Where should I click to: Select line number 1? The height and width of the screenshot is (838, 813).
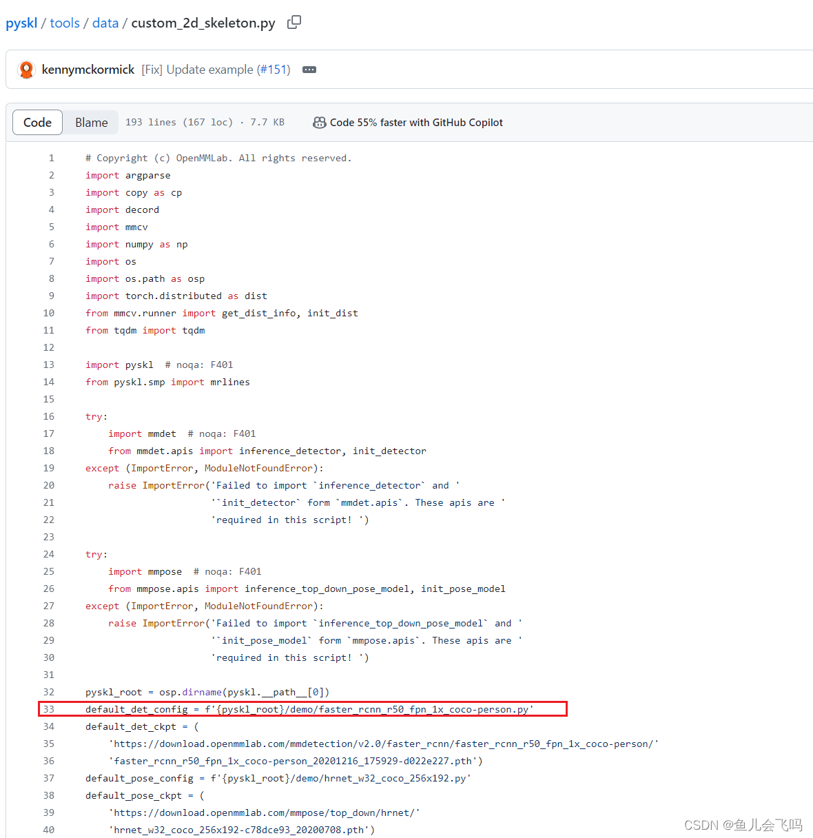(51, 158)
